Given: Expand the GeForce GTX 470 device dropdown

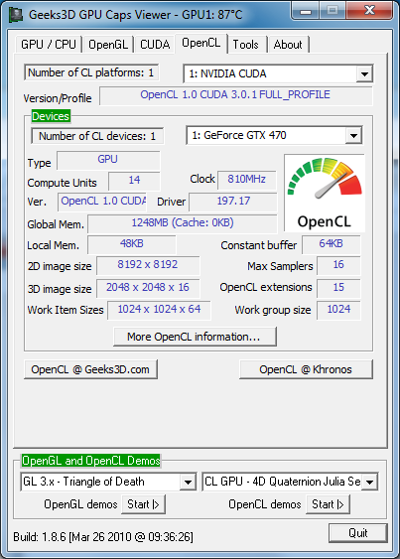Looking at the screenshot, I should 353,135.
